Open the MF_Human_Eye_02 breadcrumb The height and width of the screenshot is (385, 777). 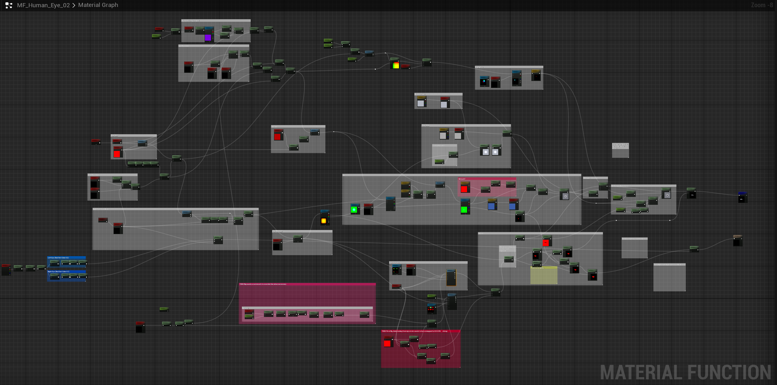pyautogui.click(x=43, y=5)
